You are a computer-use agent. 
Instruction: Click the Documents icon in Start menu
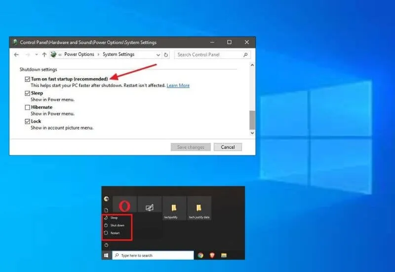(106, 210)
